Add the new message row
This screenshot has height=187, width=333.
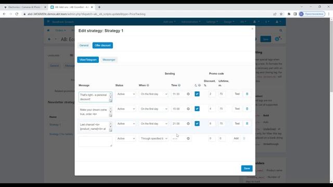(x=236, y=139)
